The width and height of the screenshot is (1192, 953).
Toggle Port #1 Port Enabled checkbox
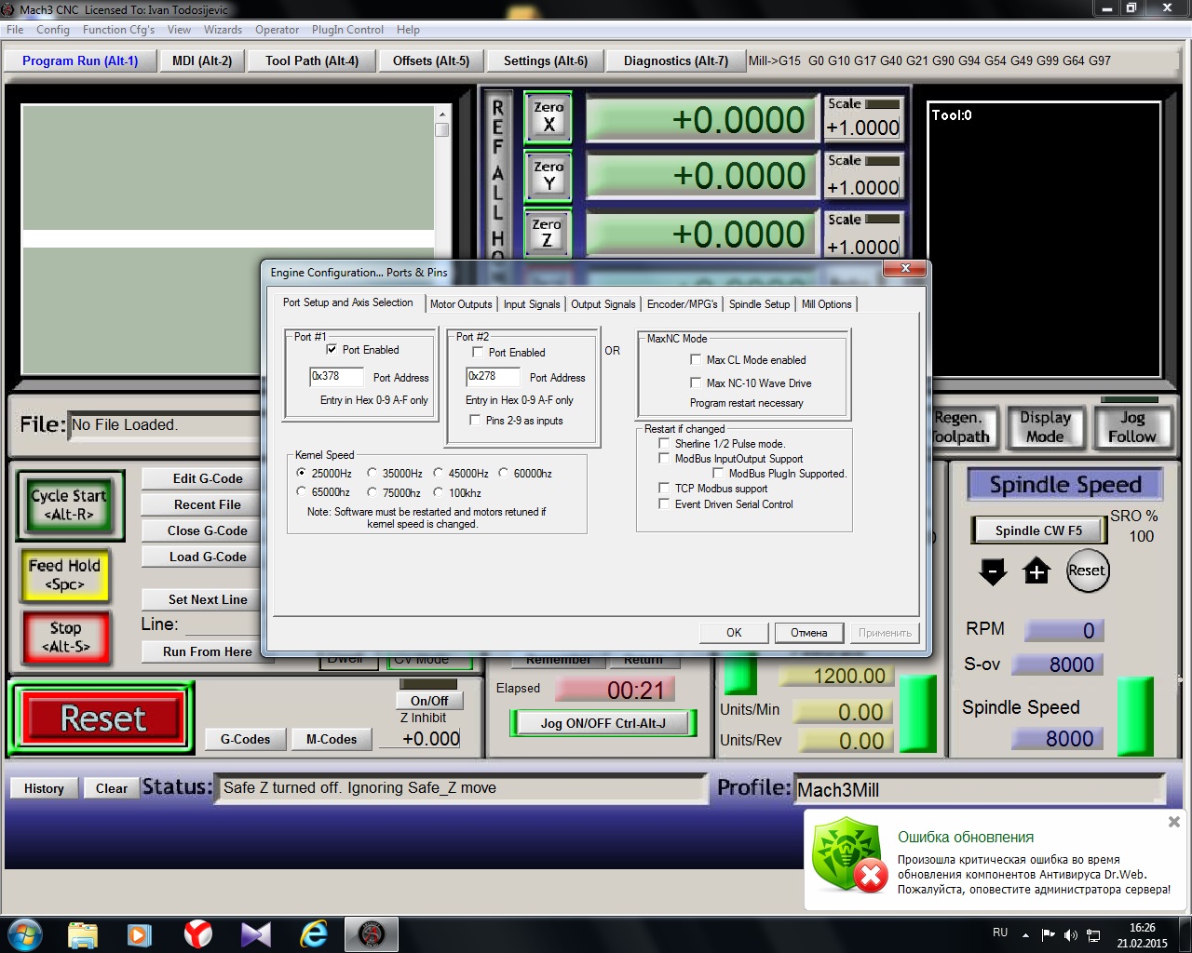pos(332,350)
